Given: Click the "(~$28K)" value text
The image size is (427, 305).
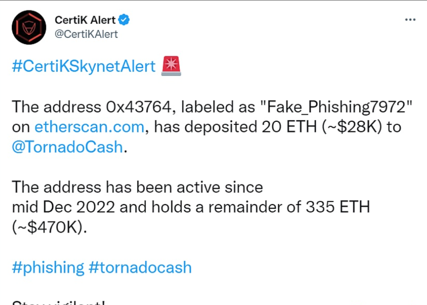Looking at the screenshot, I should (x=349, y=127).
